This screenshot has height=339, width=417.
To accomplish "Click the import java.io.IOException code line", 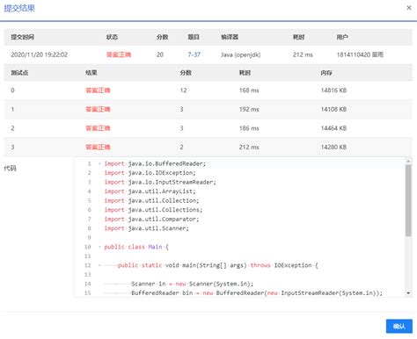I will point(150,173).
